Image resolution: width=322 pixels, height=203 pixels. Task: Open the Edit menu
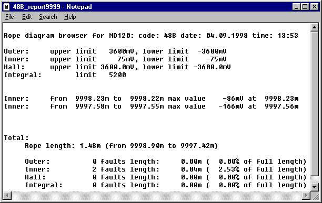[x=27, y=17]
